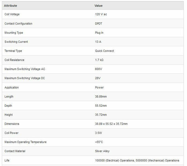Click the Value column header
The height and width of the screenshot is (166, 187).
pos(98,6)
